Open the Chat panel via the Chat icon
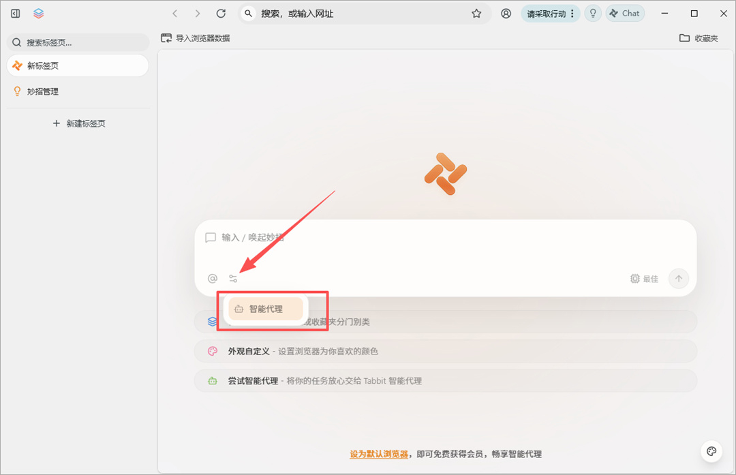This screenshot has width=736, height=475. [624, 13]
